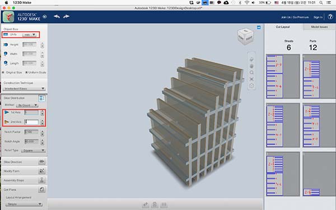The image size is (336, 210).
Task: Redo the last action
Action: (67, 16)
